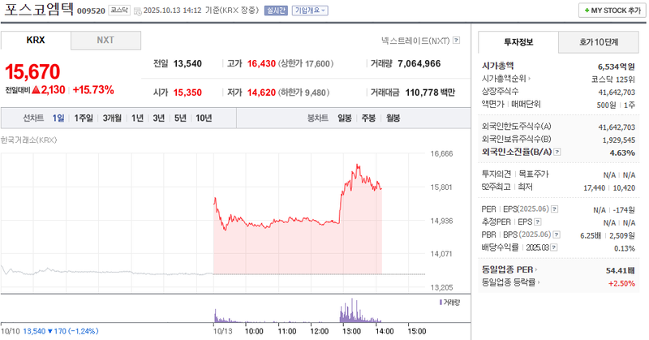Click the MY STOCK 추가 button

click(611, 11)
